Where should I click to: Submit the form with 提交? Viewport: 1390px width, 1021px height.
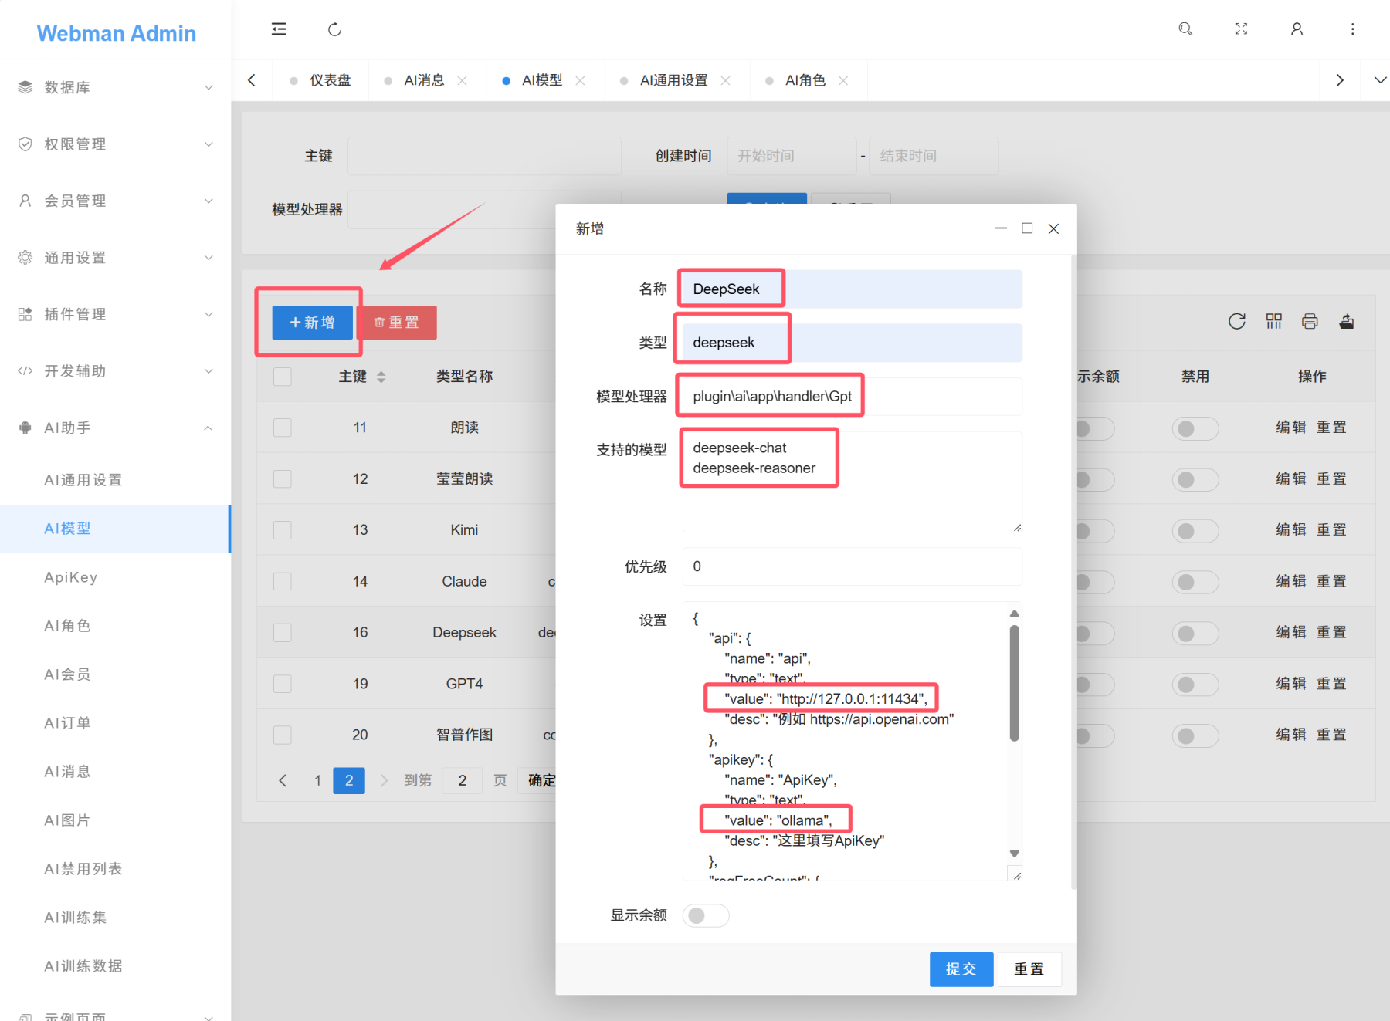pos(961,969)
